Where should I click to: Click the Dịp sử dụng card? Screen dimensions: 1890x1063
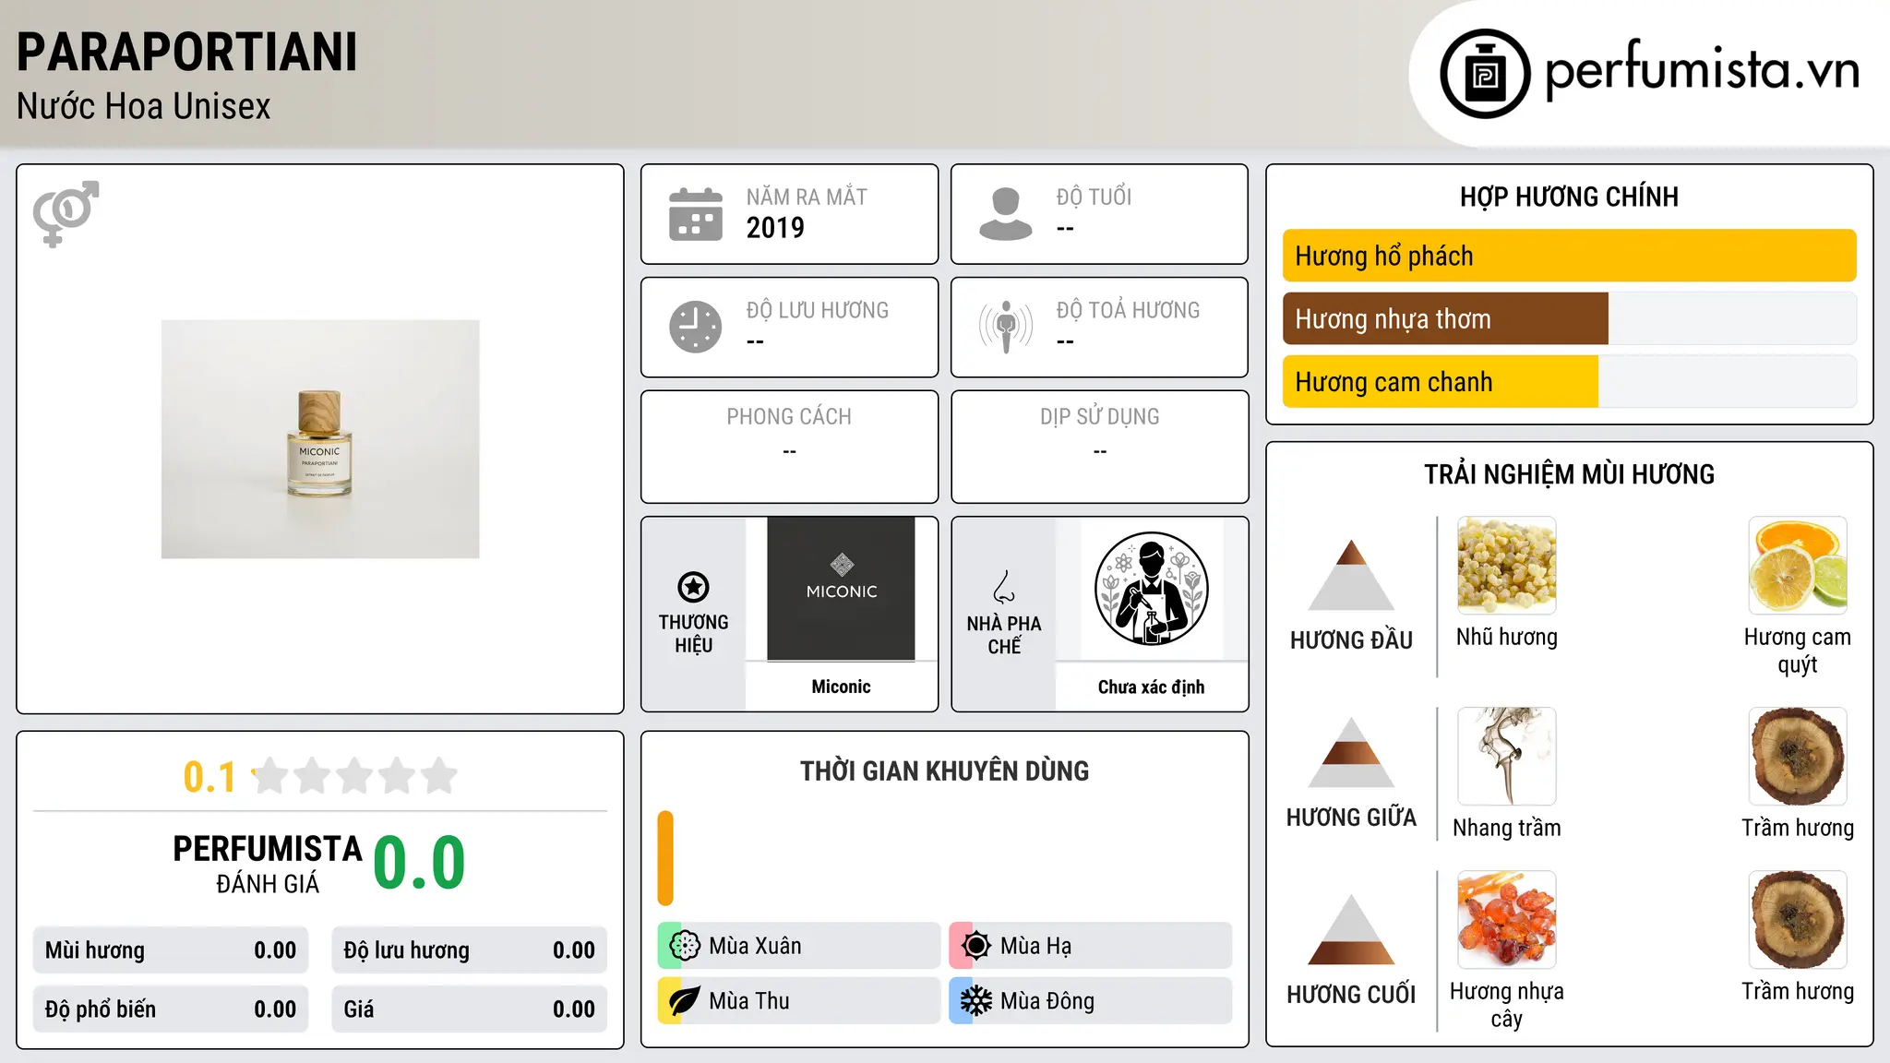[x=1100, y=447]
